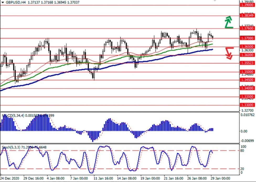Click the 1.36000 price level label

point(247,55)
